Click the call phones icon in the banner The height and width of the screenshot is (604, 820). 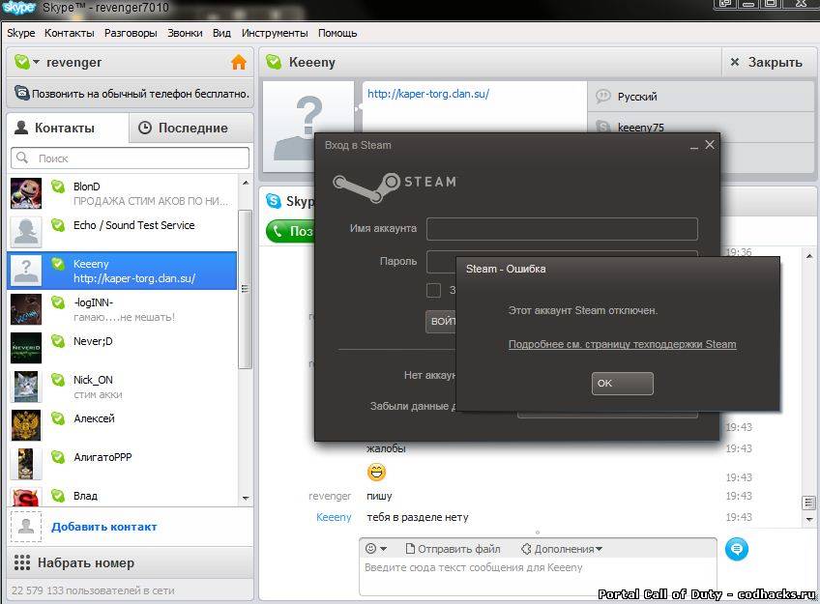pyautogui.click(x=22, y=93)
